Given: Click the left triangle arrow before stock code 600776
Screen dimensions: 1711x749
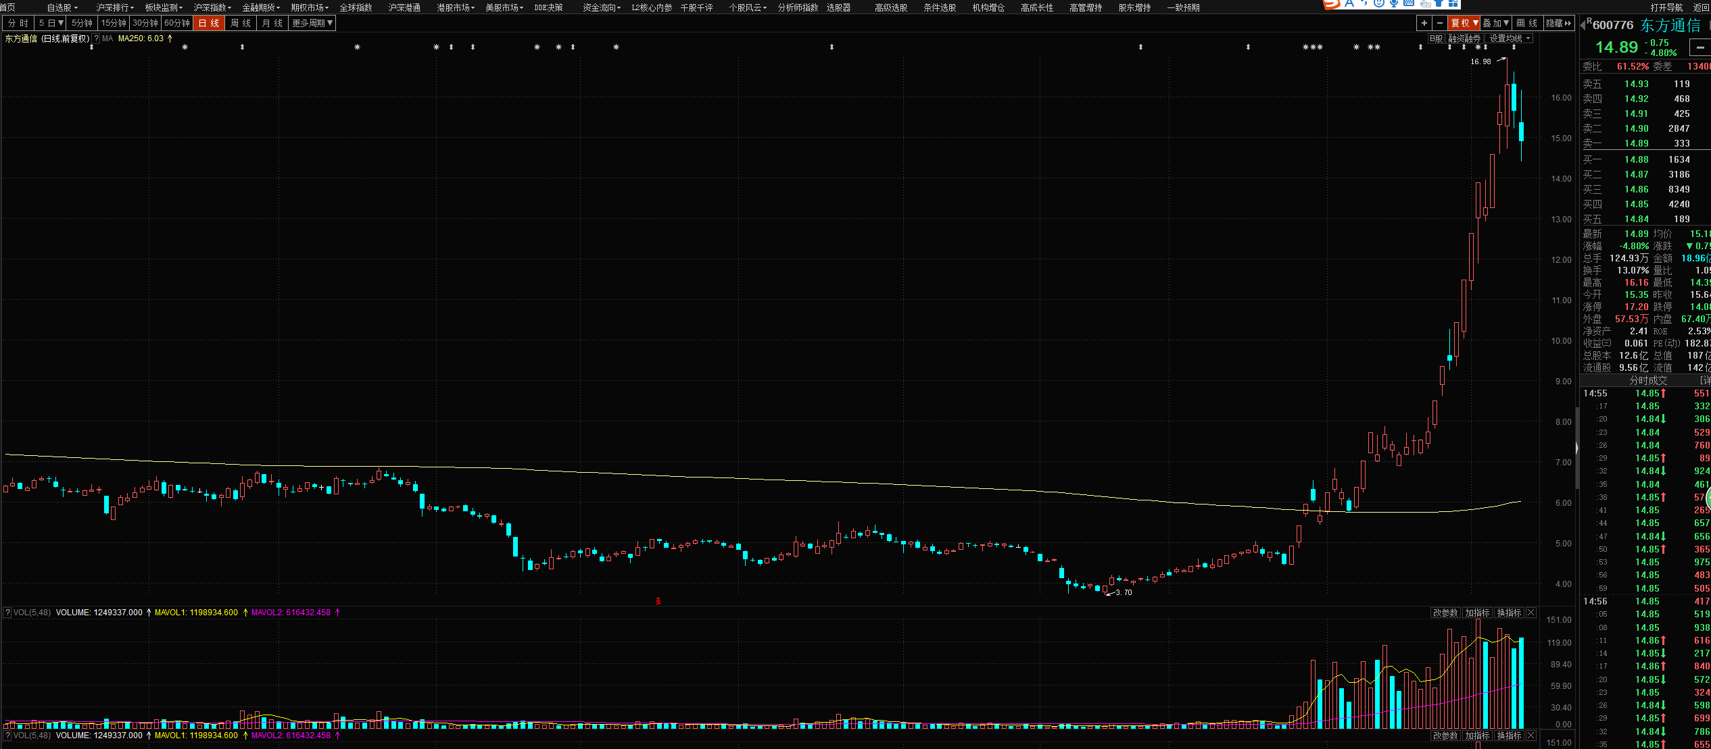Looking at the screenshot, I should pyautogui.click(x=1583, y=24).
